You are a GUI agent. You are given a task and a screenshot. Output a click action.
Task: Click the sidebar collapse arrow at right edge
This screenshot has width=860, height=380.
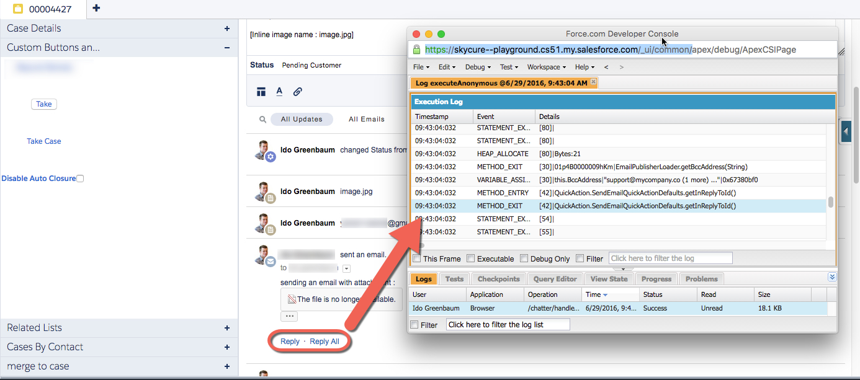845,132
